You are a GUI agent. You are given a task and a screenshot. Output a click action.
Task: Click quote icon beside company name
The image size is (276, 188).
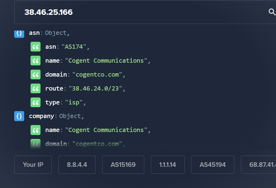click(x=36, y=130)
